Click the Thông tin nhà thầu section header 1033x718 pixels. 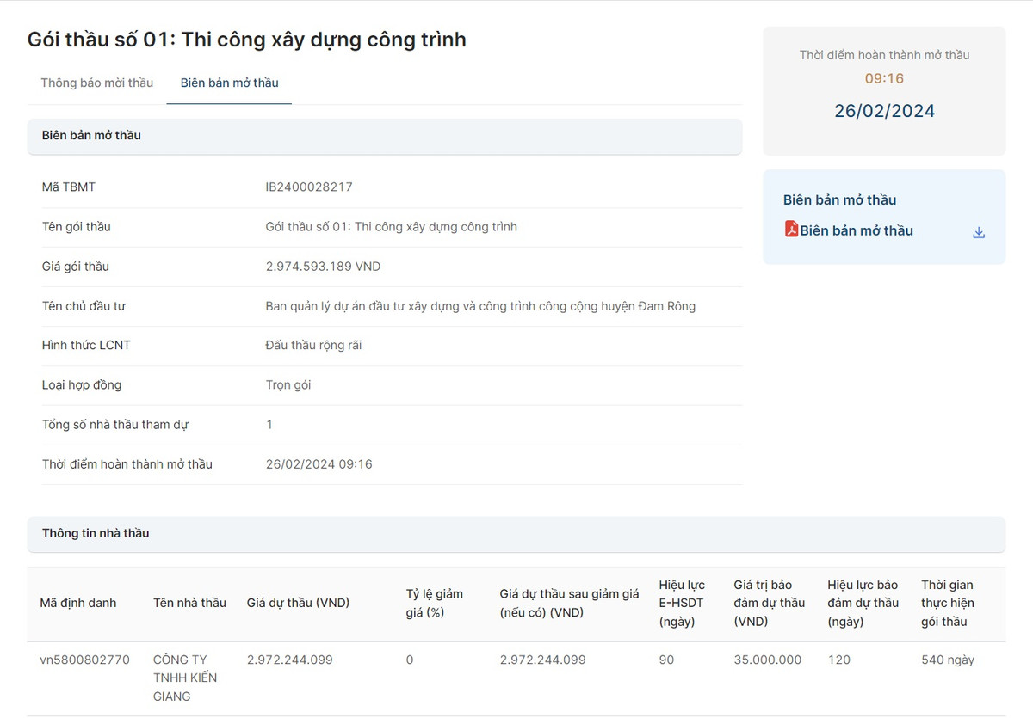[95, 533]
